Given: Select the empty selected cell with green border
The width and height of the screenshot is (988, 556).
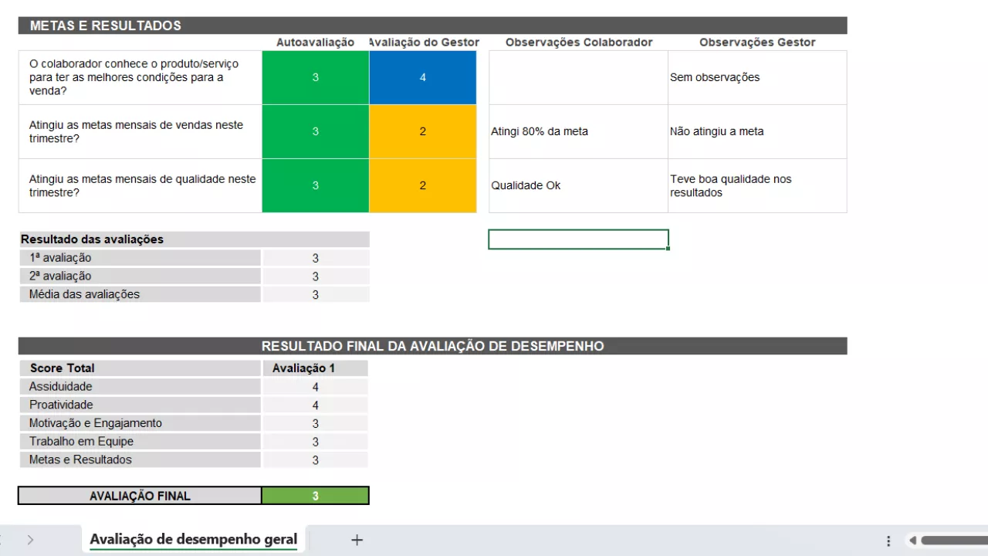Looking at the screenshot, I should click(x=578, y=239).
